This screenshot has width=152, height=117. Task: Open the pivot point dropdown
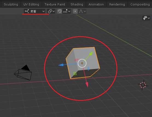[x=51, y=11]
